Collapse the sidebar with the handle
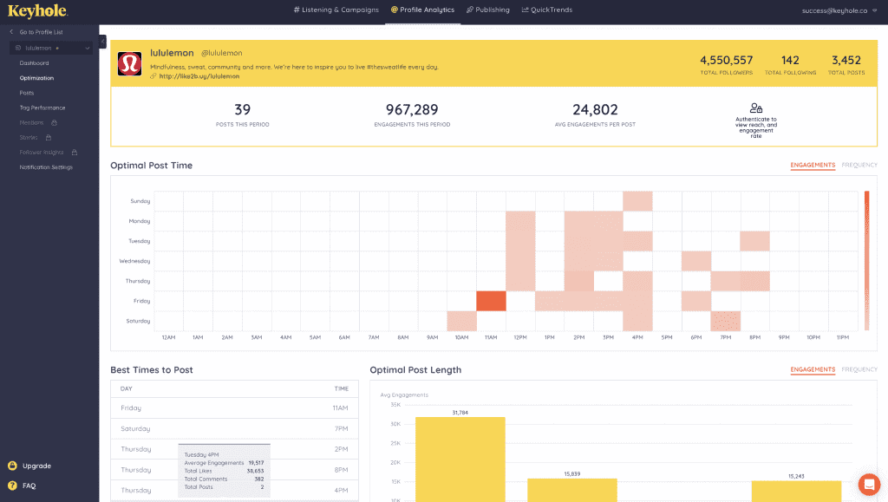Viewport: 888px width, 502px height. tap(102, 42)
